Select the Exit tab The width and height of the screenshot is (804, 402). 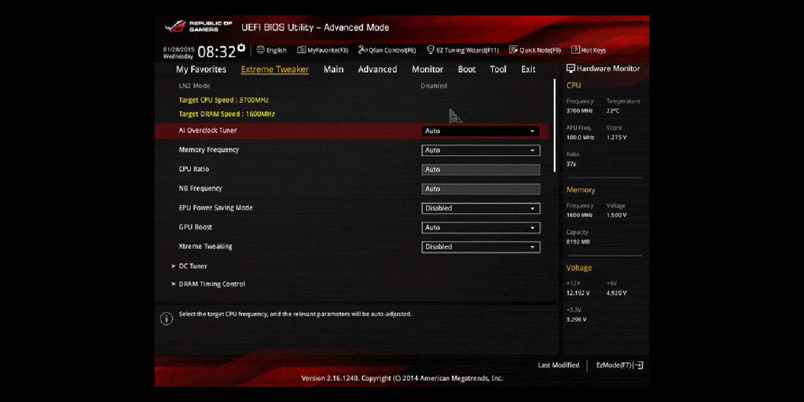528,69
